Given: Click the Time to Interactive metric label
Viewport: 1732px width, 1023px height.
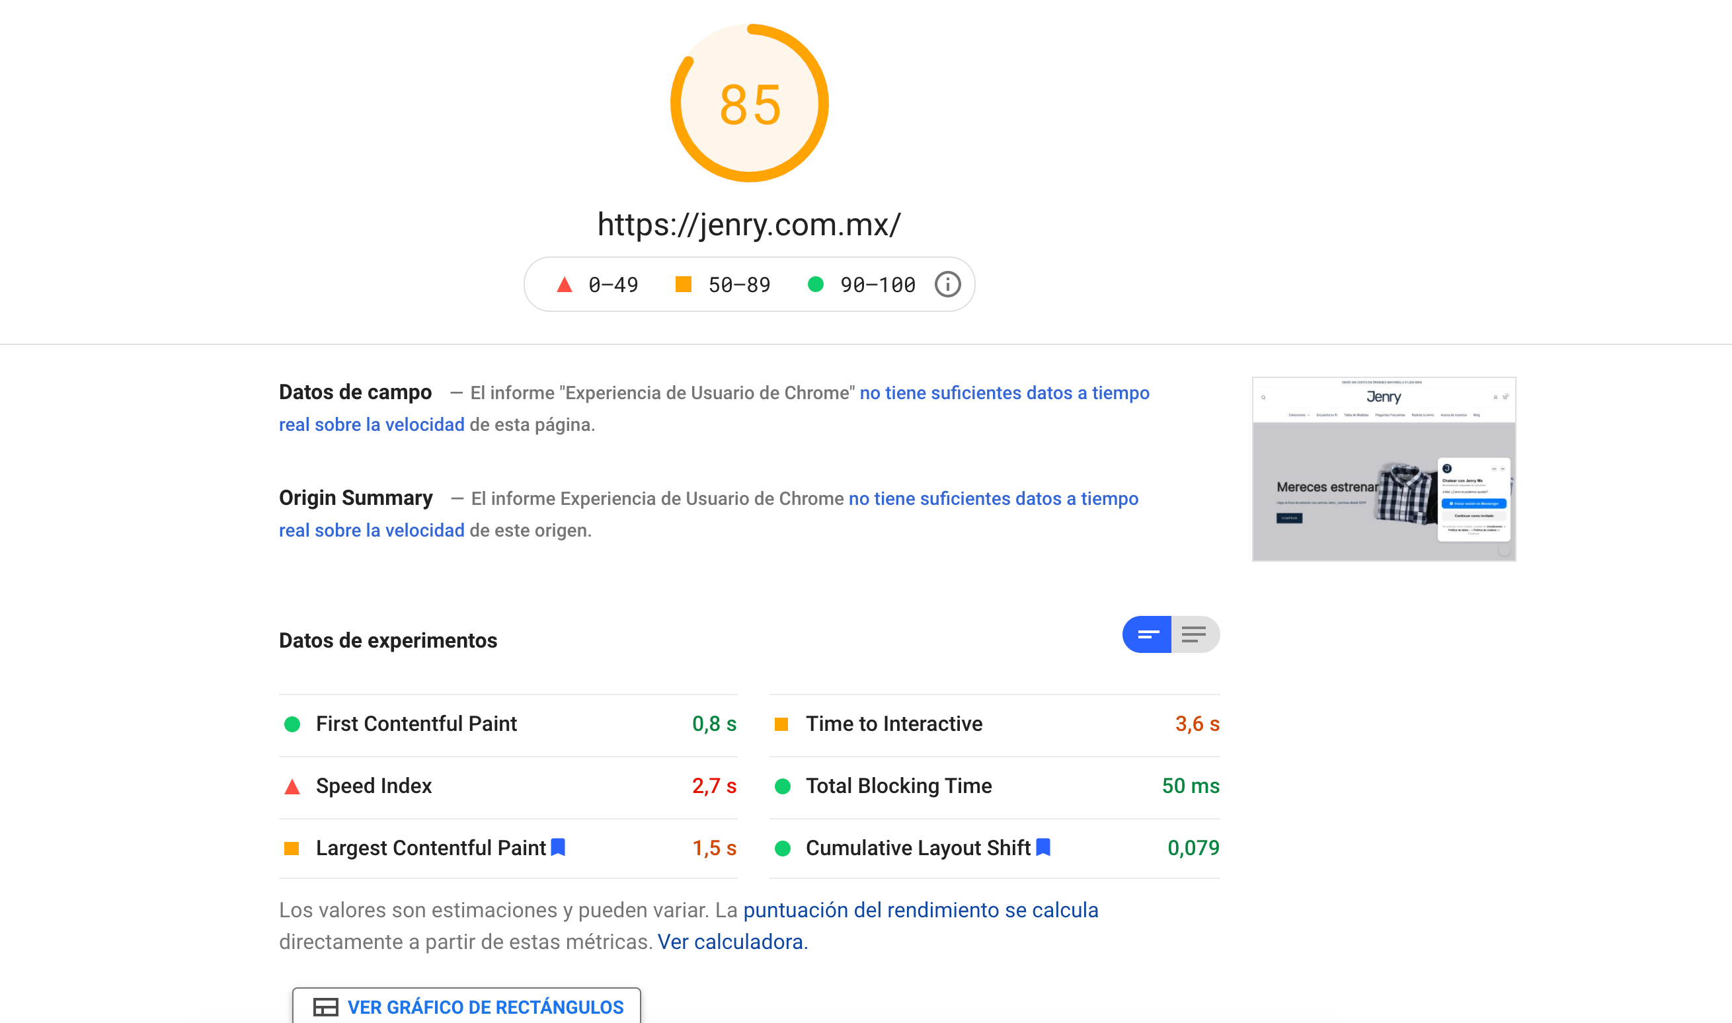Looking at the screenshot, I should pyautogui.click(x=894, y=724).
